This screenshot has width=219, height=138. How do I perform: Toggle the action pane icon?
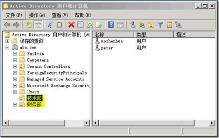point(120,25)
